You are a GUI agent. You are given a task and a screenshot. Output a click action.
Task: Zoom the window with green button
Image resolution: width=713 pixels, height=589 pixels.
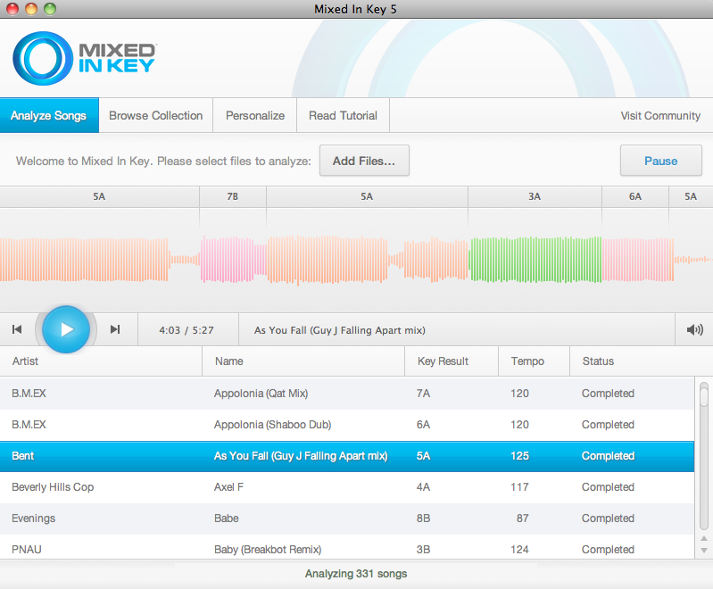(50, 9)
